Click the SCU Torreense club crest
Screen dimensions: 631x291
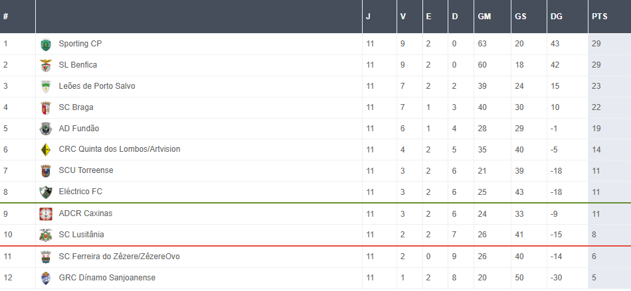pos(45,171)
